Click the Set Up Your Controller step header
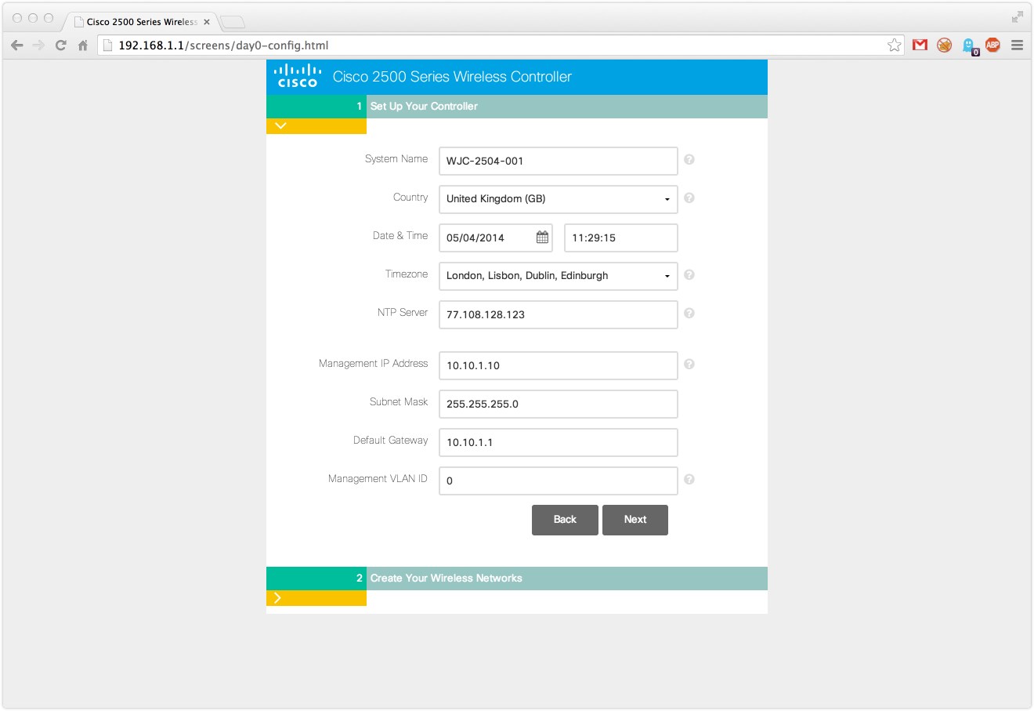Viewport: 1034px width, 711px height. (x=517, y=107)
